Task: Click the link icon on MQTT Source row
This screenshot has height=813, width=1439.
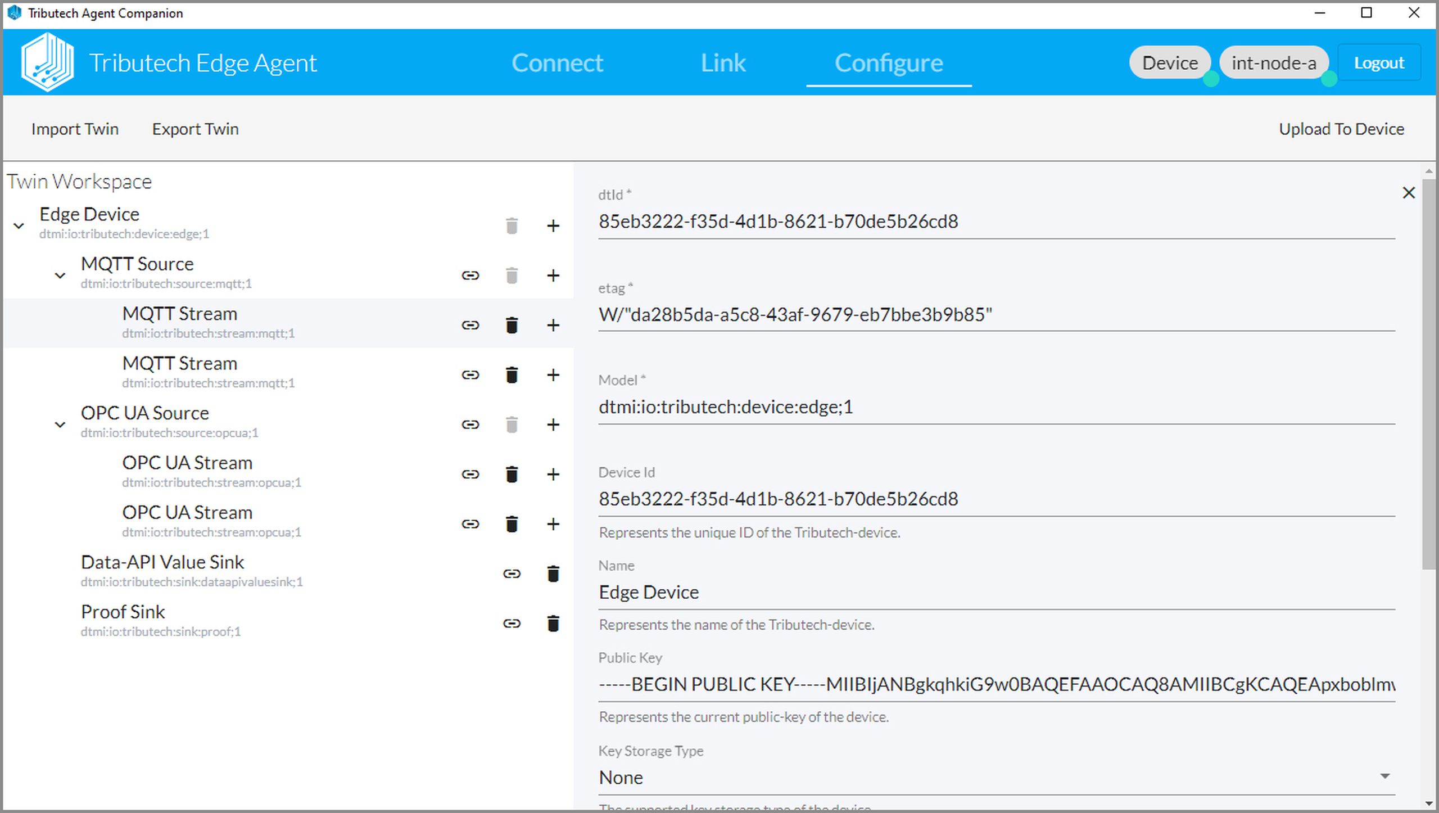Action: pos(470,275)
